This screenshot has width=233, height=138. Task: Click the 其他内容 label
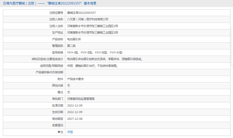(57, 86)
